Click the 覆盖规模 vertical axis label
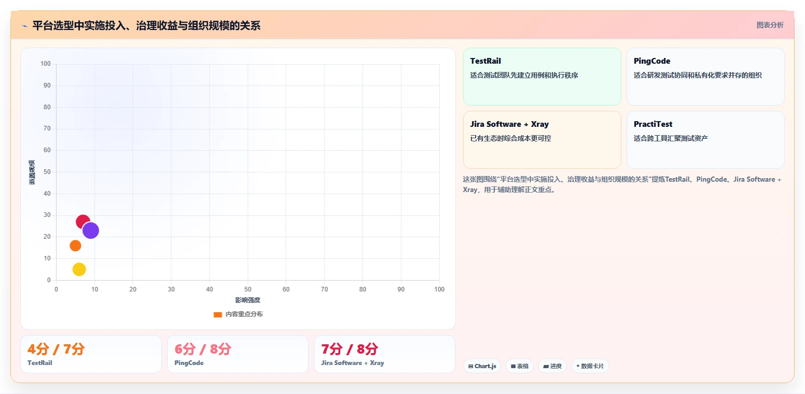805x394 pixels. pos(32,172)
